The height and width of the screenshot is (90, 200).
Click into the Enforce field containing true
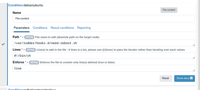pyautogui.click(x=104, y=68)
